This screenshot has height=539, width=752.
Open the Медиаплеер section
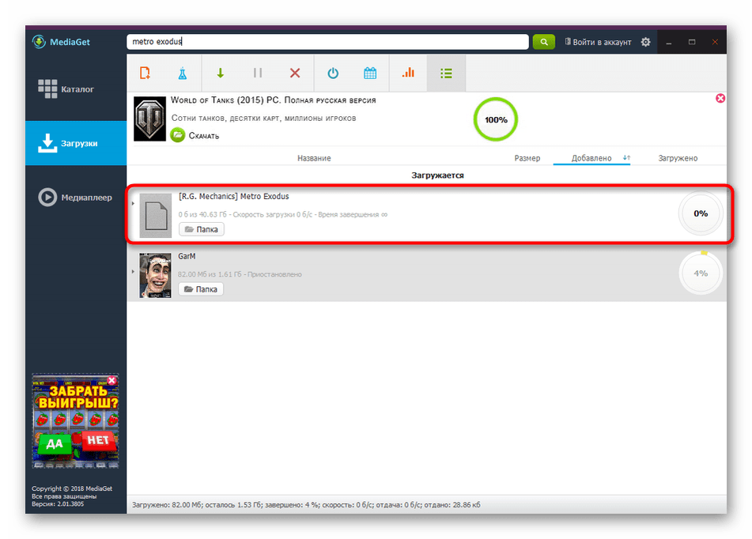click(x=75, y=197)
